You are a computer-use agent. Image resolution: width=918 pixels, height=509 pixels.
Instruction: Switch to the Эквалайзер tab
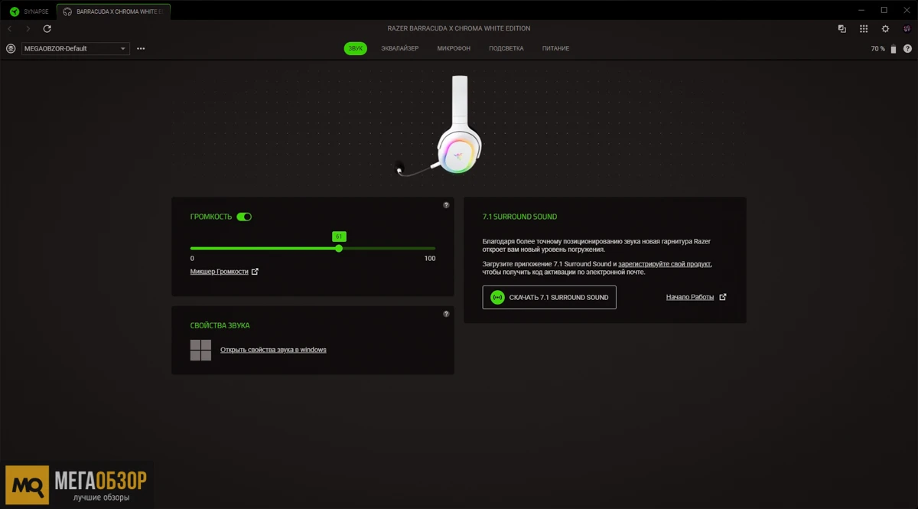click(399, 48)
